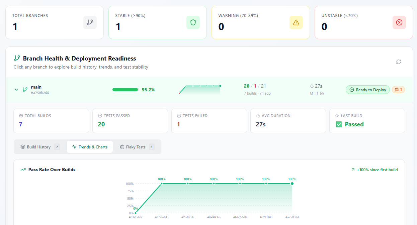Click the branch icon on Total Branches card
This screenshot has height=225, width=417.
click(90, 22)
